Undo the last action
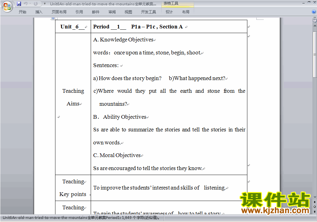This screenshot has height=222, width=317. pyautogui.click(x=26, y=4)
